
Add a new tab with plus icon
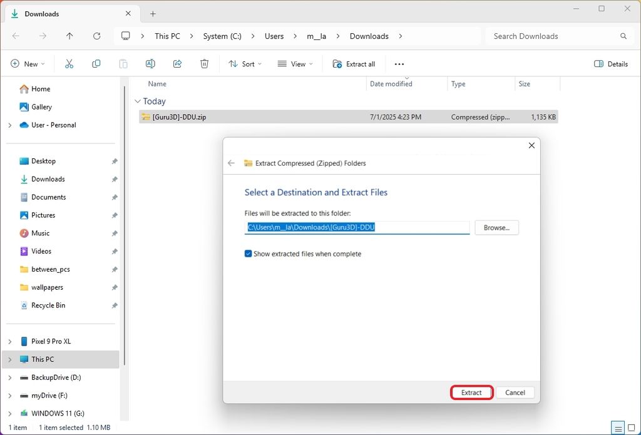coord(153,14)
